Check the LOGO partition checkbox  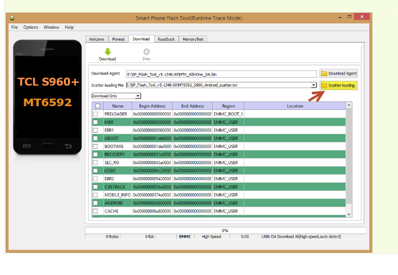coord(95,171)
